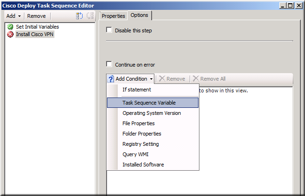305x196 pixels.
Task: Switch to the Properties tab
Action: 114,16
